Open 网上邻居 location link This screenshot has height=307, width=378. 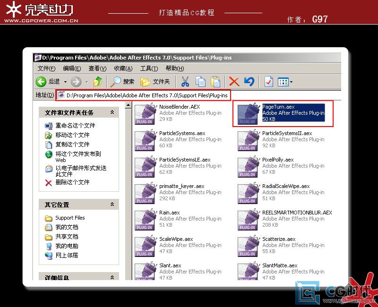pos(67,255)
